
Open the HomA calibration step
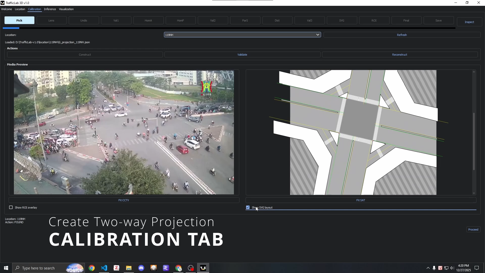(148, 20)
